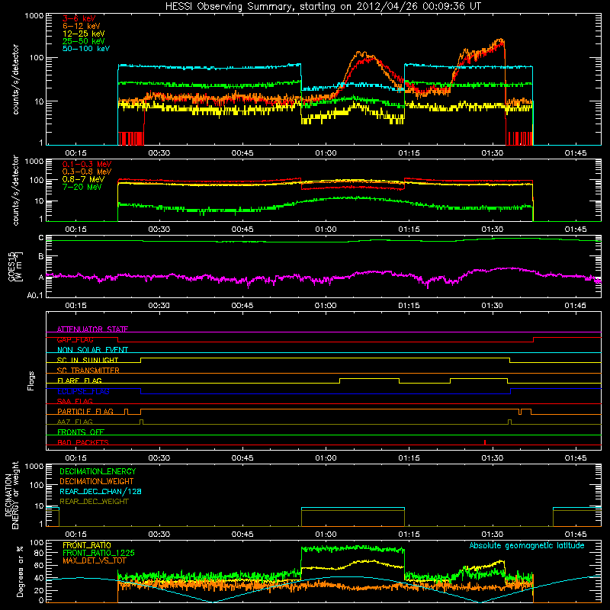Image resolution: width=610 pixels, height=610 pixels.
Task: Click the 7-20 MeV legend label
Action: (82, 187)
